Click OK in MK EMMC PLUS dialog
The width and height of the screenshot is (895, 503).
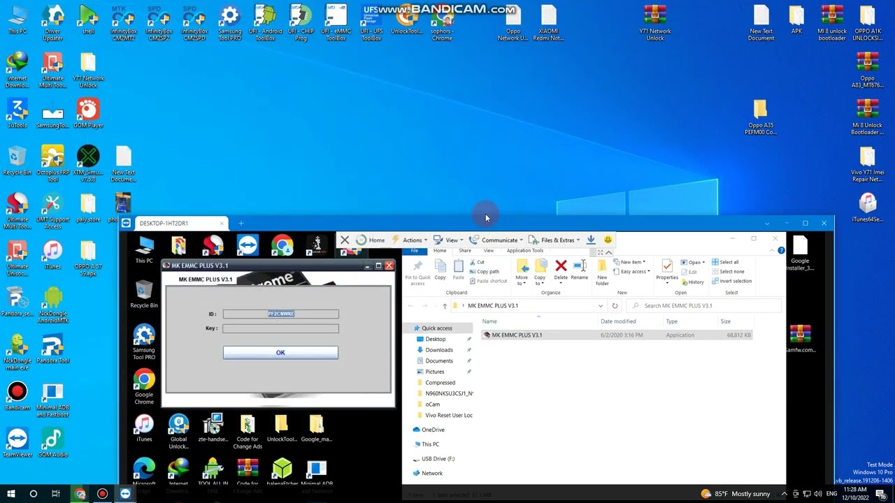click(x=280, y=352)
